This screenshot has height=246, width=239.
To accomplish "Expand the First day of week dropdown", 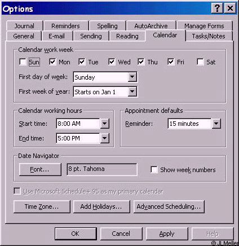I will point(132,77).
